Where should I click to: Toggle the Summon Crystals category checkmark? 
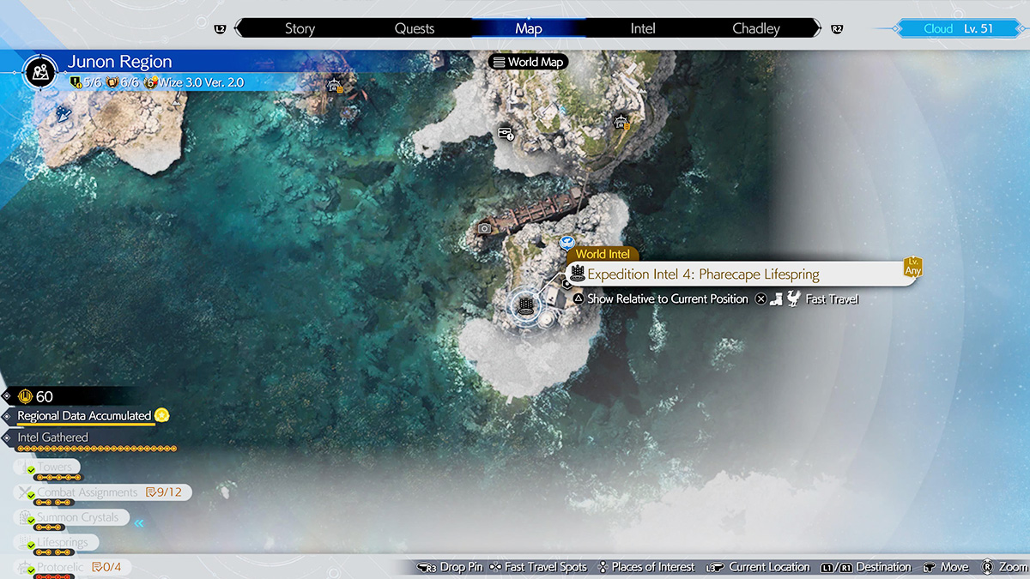tap(32, 521)
